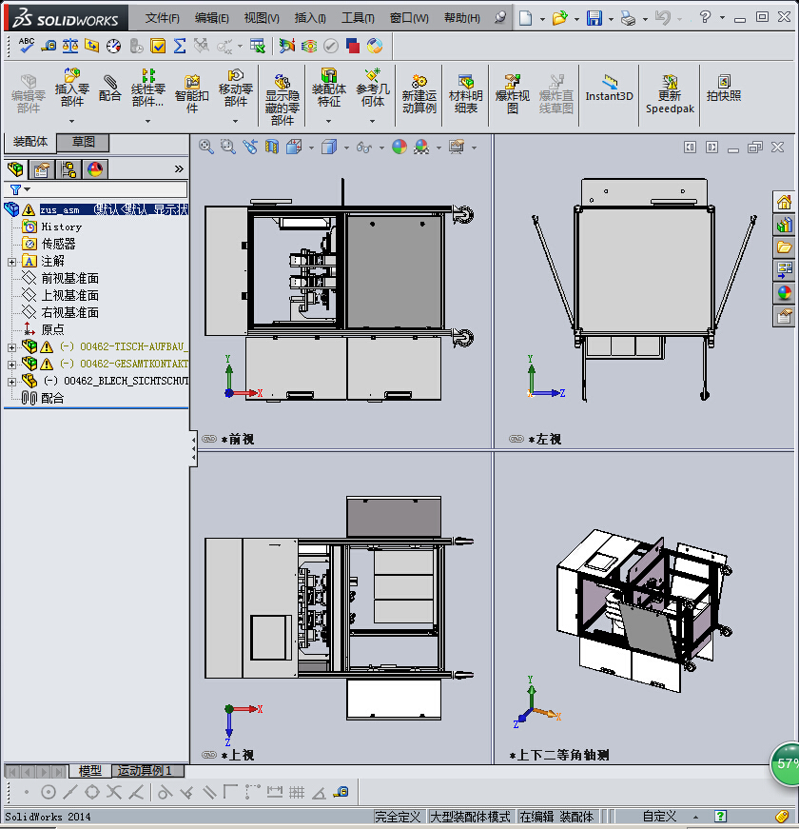Switch to the ConfigurationManager tab icon
Viewport: 799px width, 829px height.
click(68, 169)
